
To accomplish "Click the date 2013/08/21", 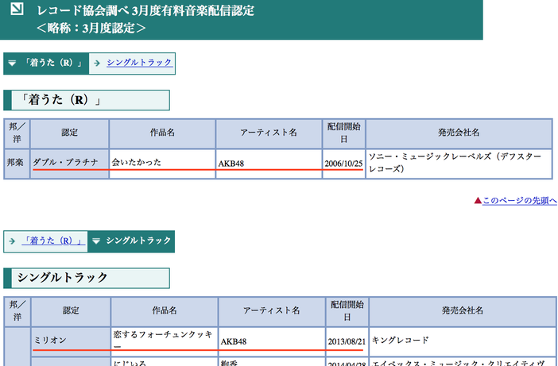I will pyautogui.click(x=347, y=341).
